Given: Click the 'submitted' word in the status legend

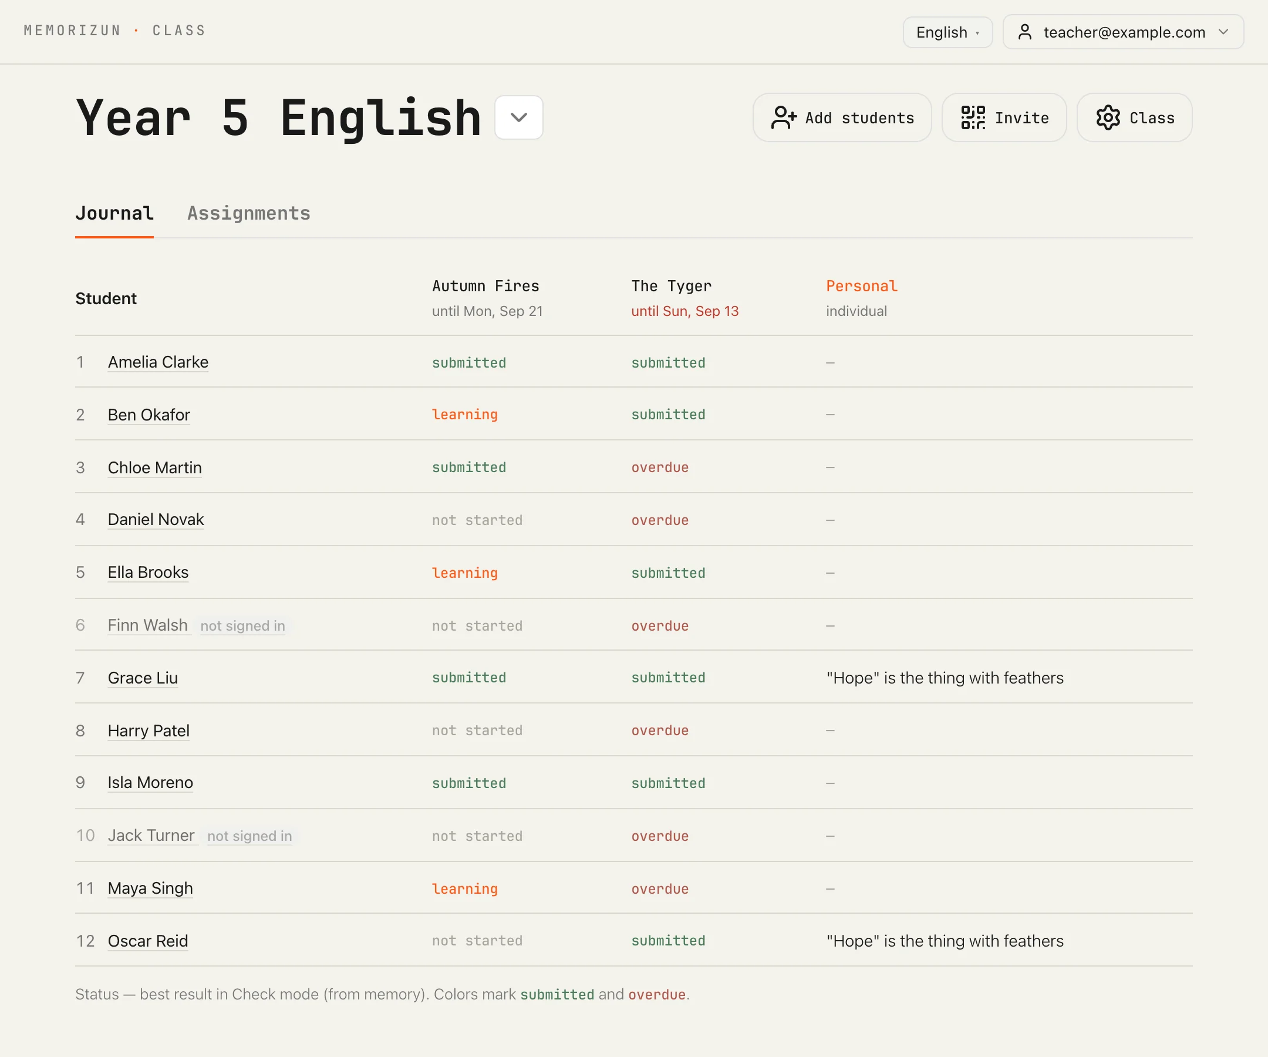Looking at the screenshot, I should point(557,995).
